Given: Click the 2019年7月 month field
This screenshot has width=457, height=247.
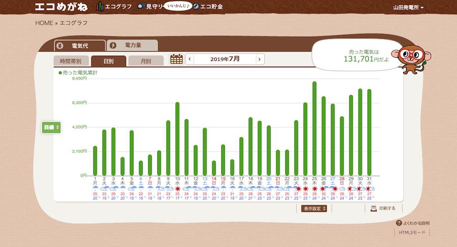Looking at the screenshot, I should pyautogui.click(x=225, y=59).
